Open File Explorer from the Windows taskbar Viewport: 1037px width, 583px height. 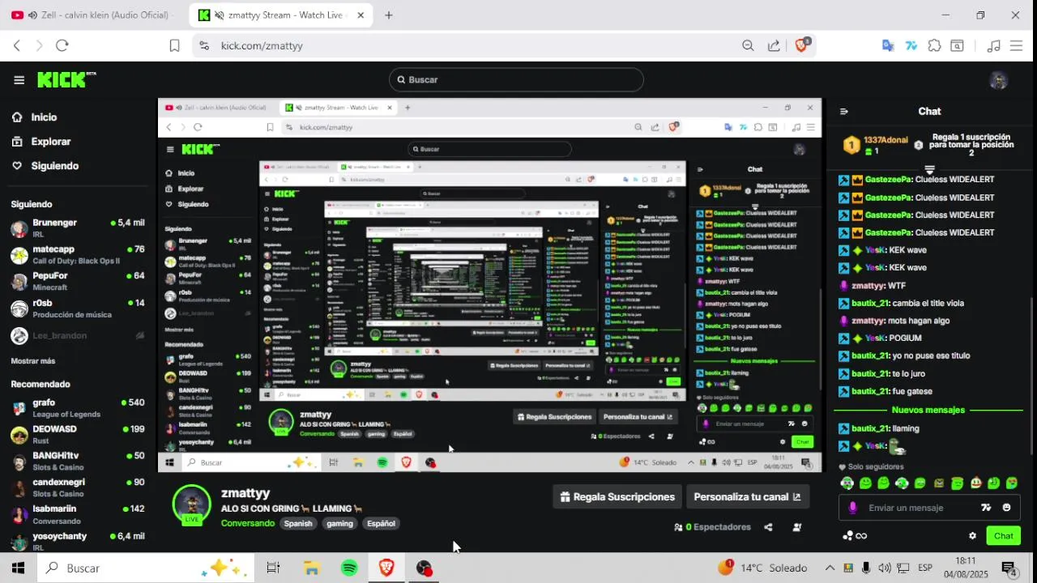click(311, 568)
